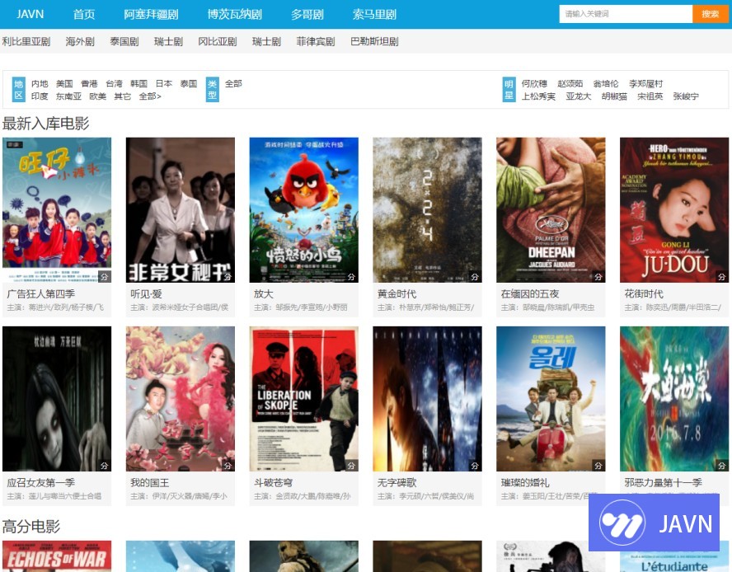Click the title 应召女友第一季
The height and width of the screenshot is (572, 732).
[41, 482]
